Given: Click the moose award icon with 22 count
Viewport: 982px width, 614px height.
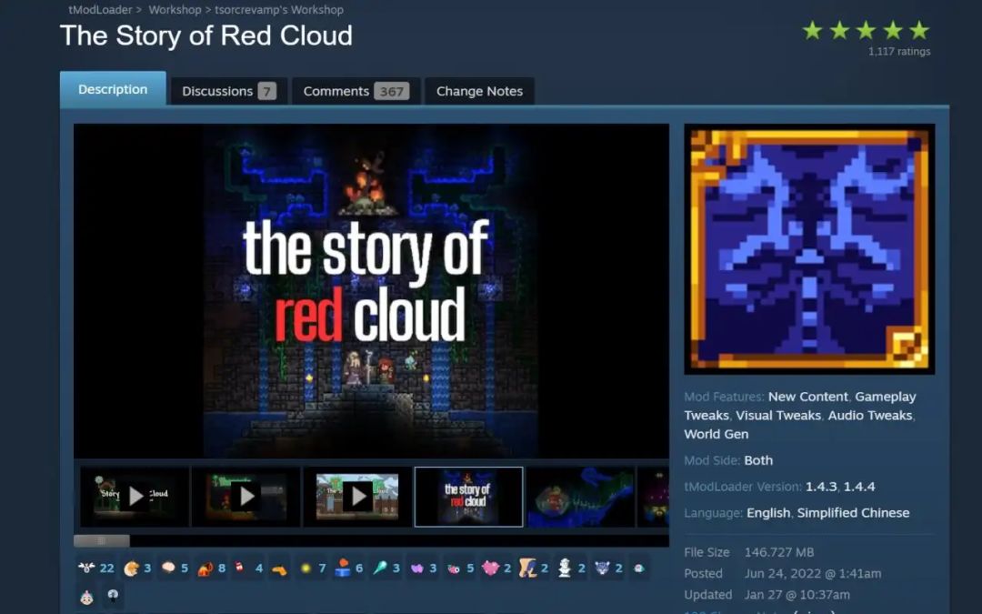Looking at the screenshot, I should click(x=87, y=568).
